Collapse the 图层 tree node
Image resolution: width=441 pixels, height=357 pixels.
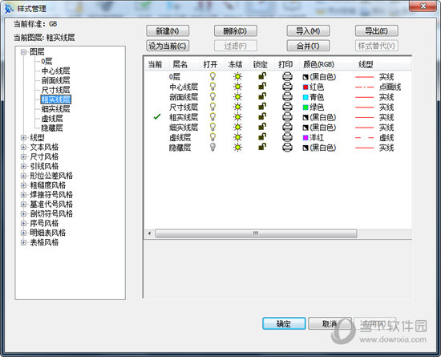[x=23, y=52]
